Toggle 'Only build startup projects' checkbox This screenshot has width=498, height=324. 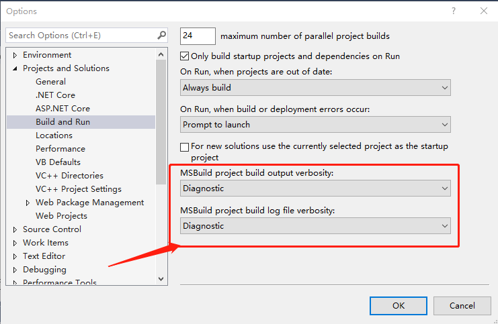coord(185,56)
